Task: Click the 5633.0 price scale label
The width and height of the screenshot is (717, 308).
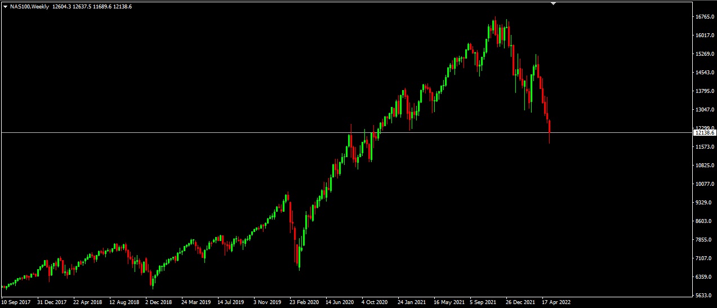Action: click(705, 296)
